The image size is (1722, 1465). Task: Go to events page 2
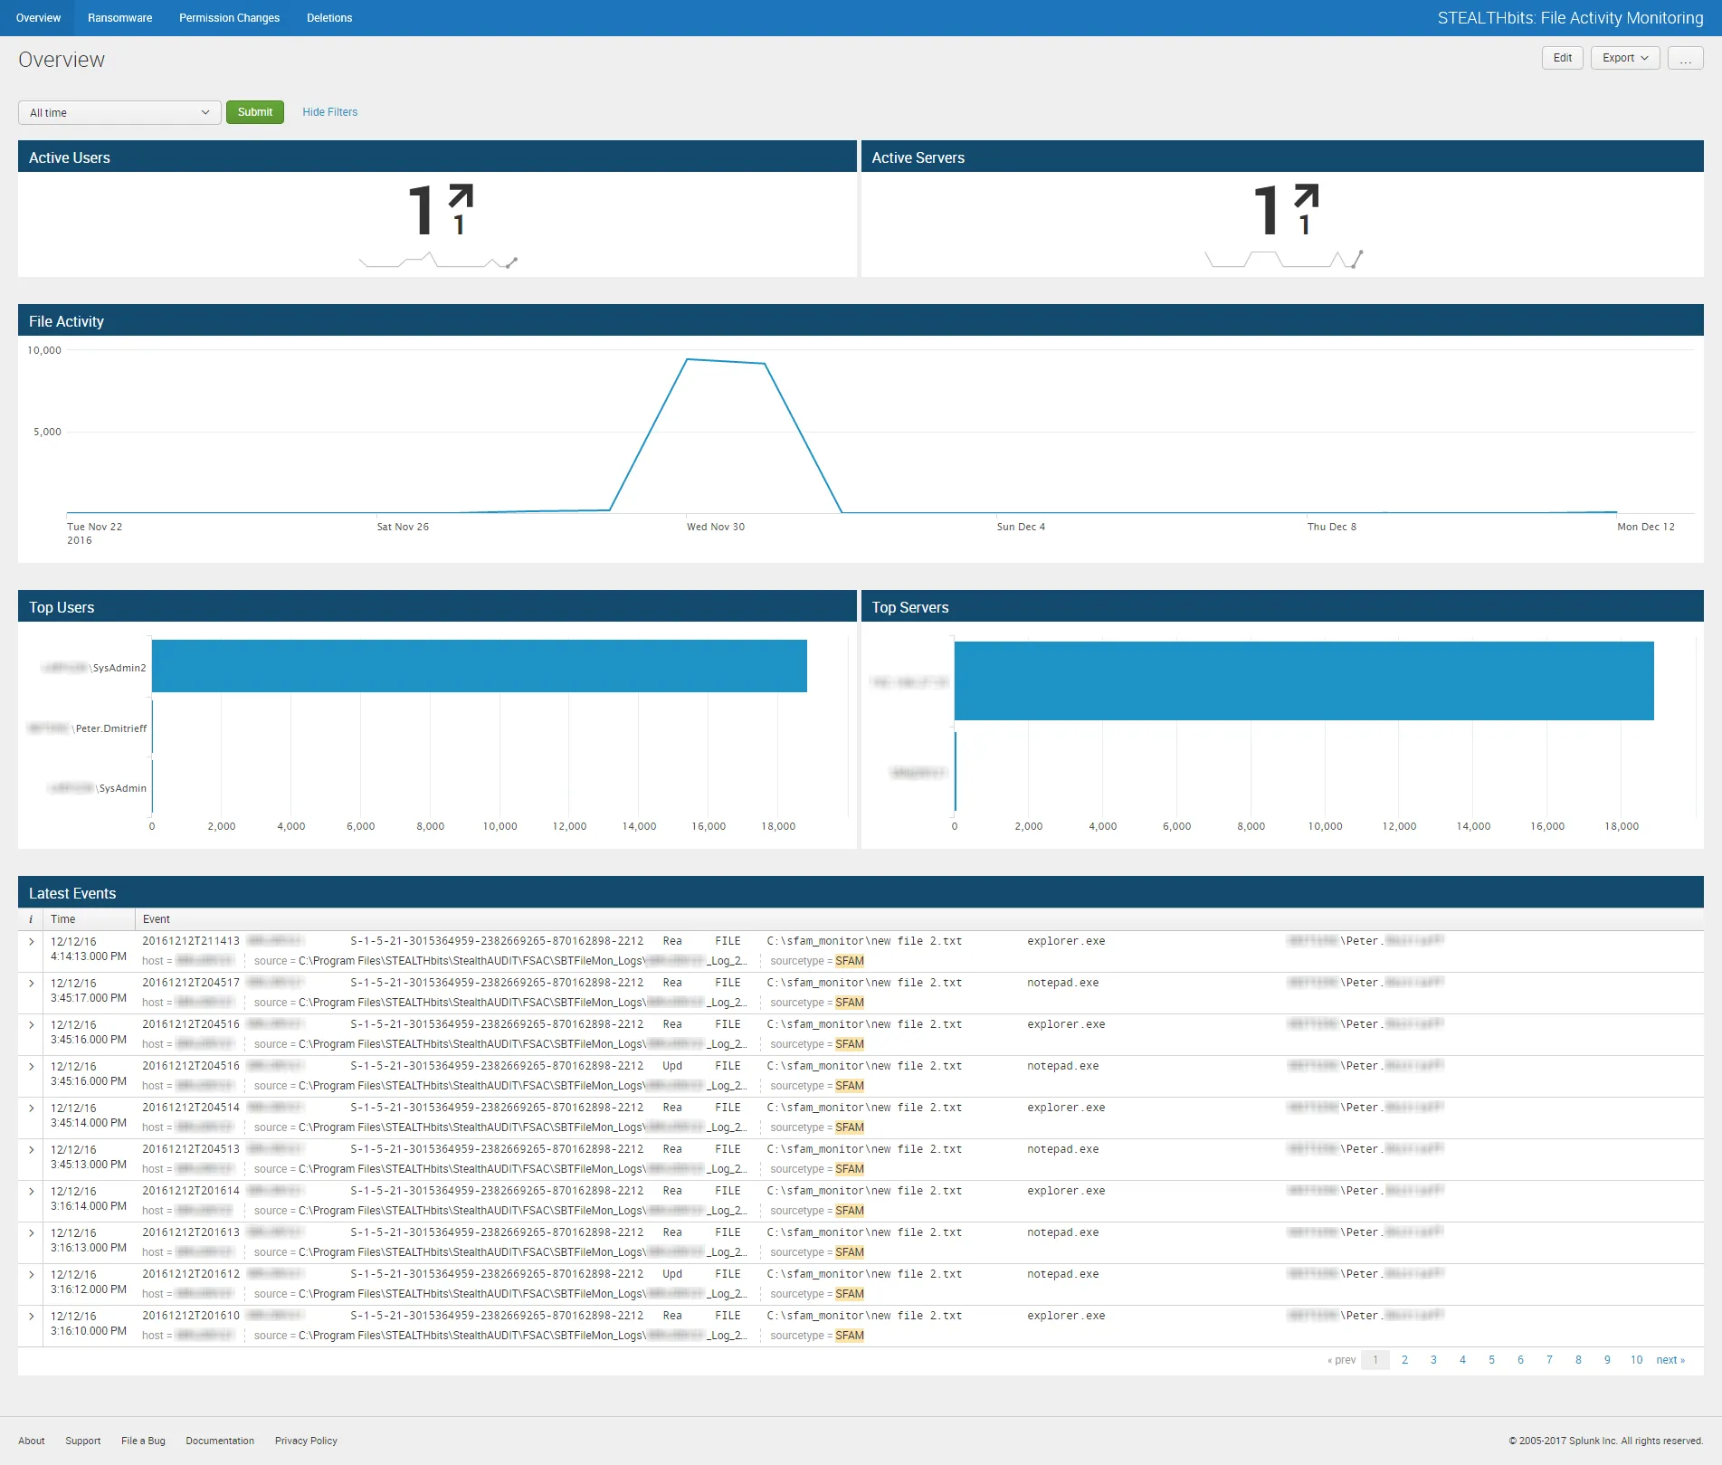(1404, 1360)
